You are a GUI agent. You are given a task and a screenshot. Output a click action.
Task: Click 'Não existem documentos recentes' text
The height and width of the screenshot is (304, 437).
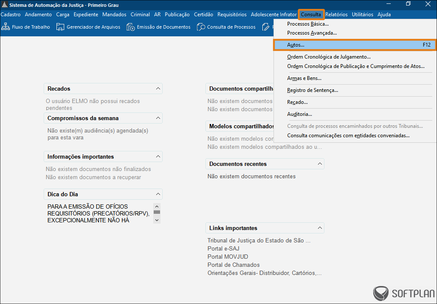click(251, 176)
